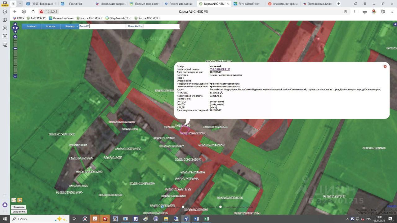
Task: Open the Сбербанк-АСТ bookmark
Action: click(118, 18)
